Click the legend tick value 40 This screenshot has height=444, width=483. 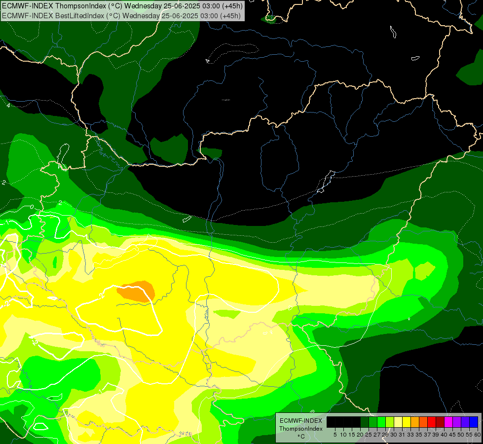444,435
